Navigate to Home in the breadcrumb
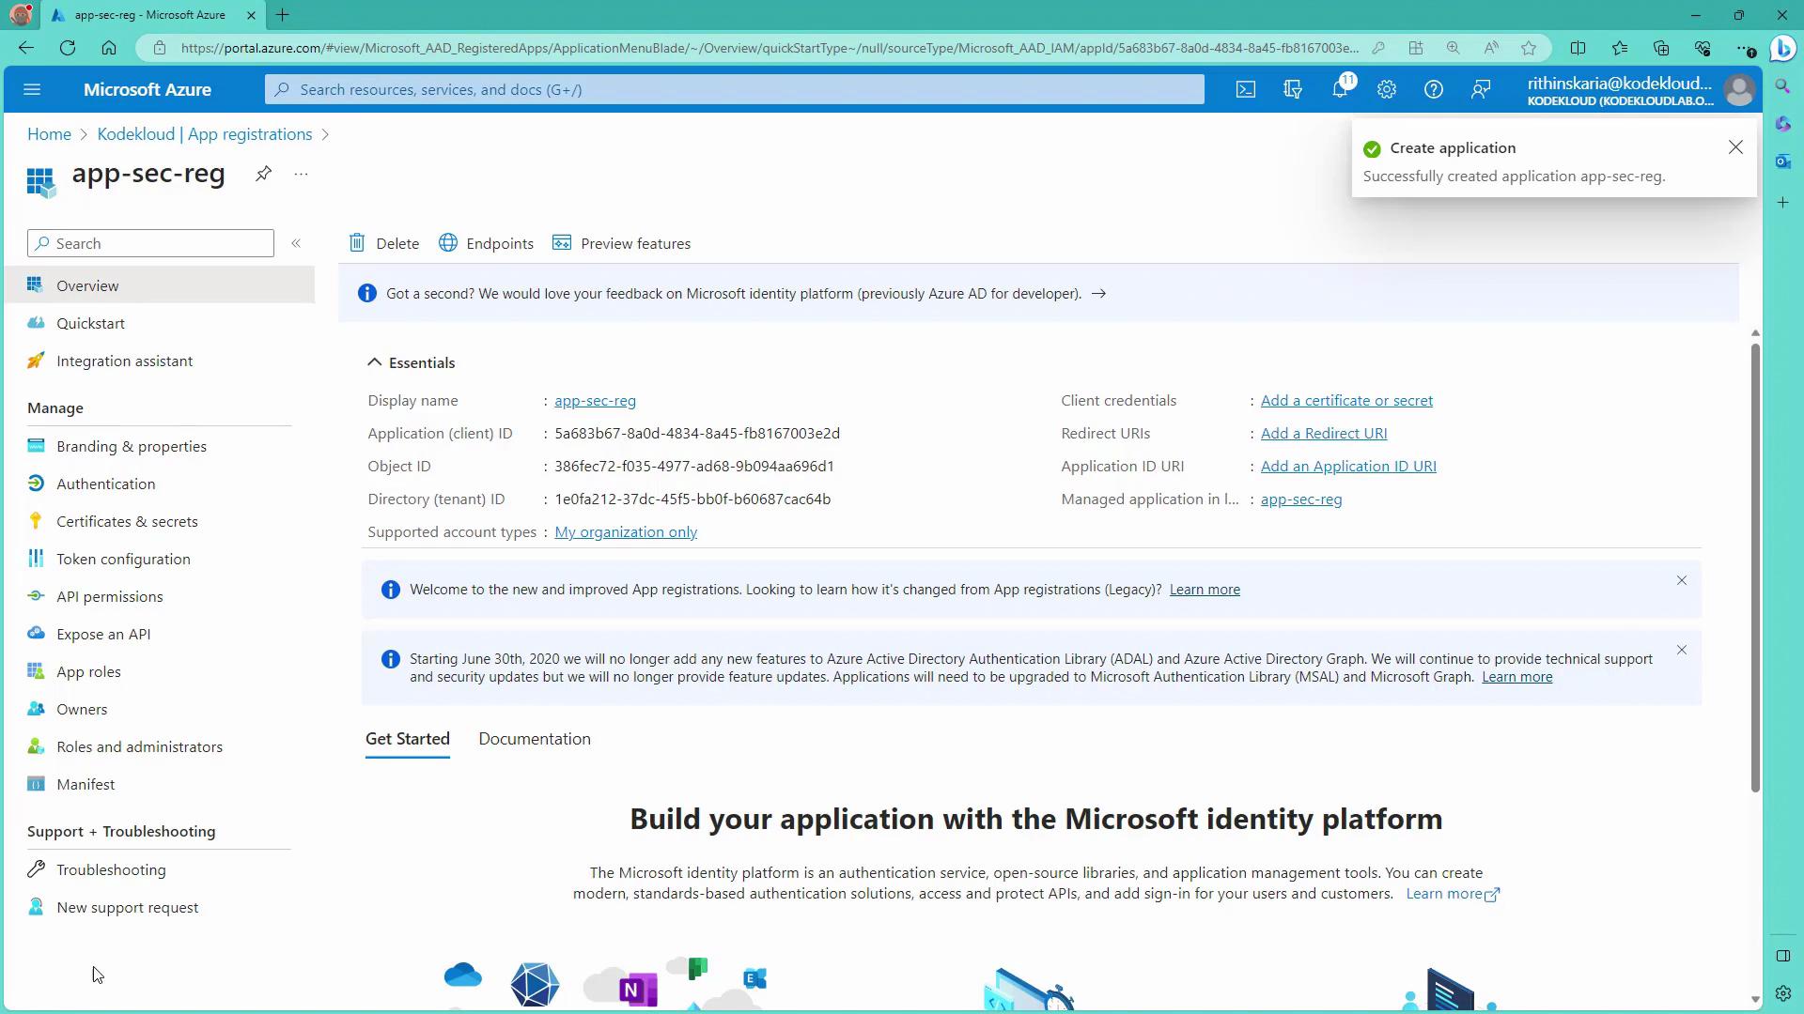The image size is (1804, 1014). pyautogui.click(x=49, y=134)
